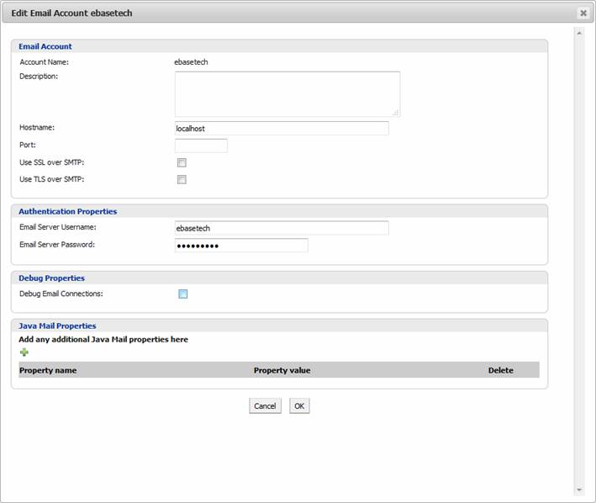Image resolution: width=596 pixels, height=503 pixels.
Task: Click the Description text area
Action: (x=287, y=93)
